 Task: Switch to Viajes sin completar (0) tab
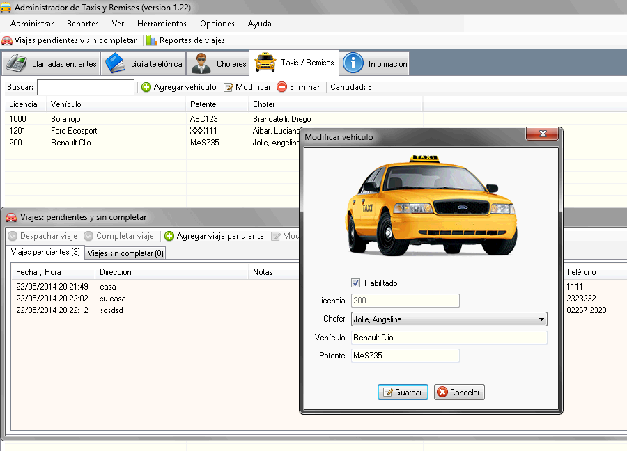pos(125,253)
